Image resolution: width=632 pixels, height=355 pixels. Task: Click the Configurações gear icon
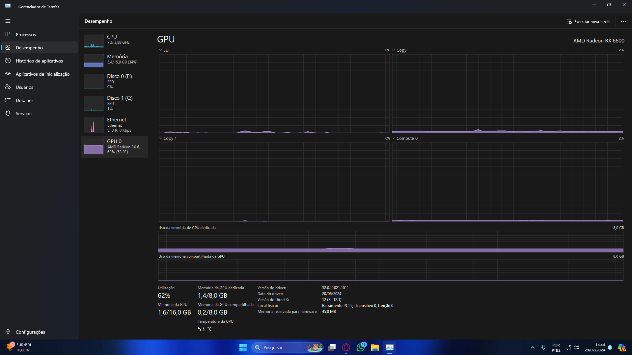(x=8, y=332)
